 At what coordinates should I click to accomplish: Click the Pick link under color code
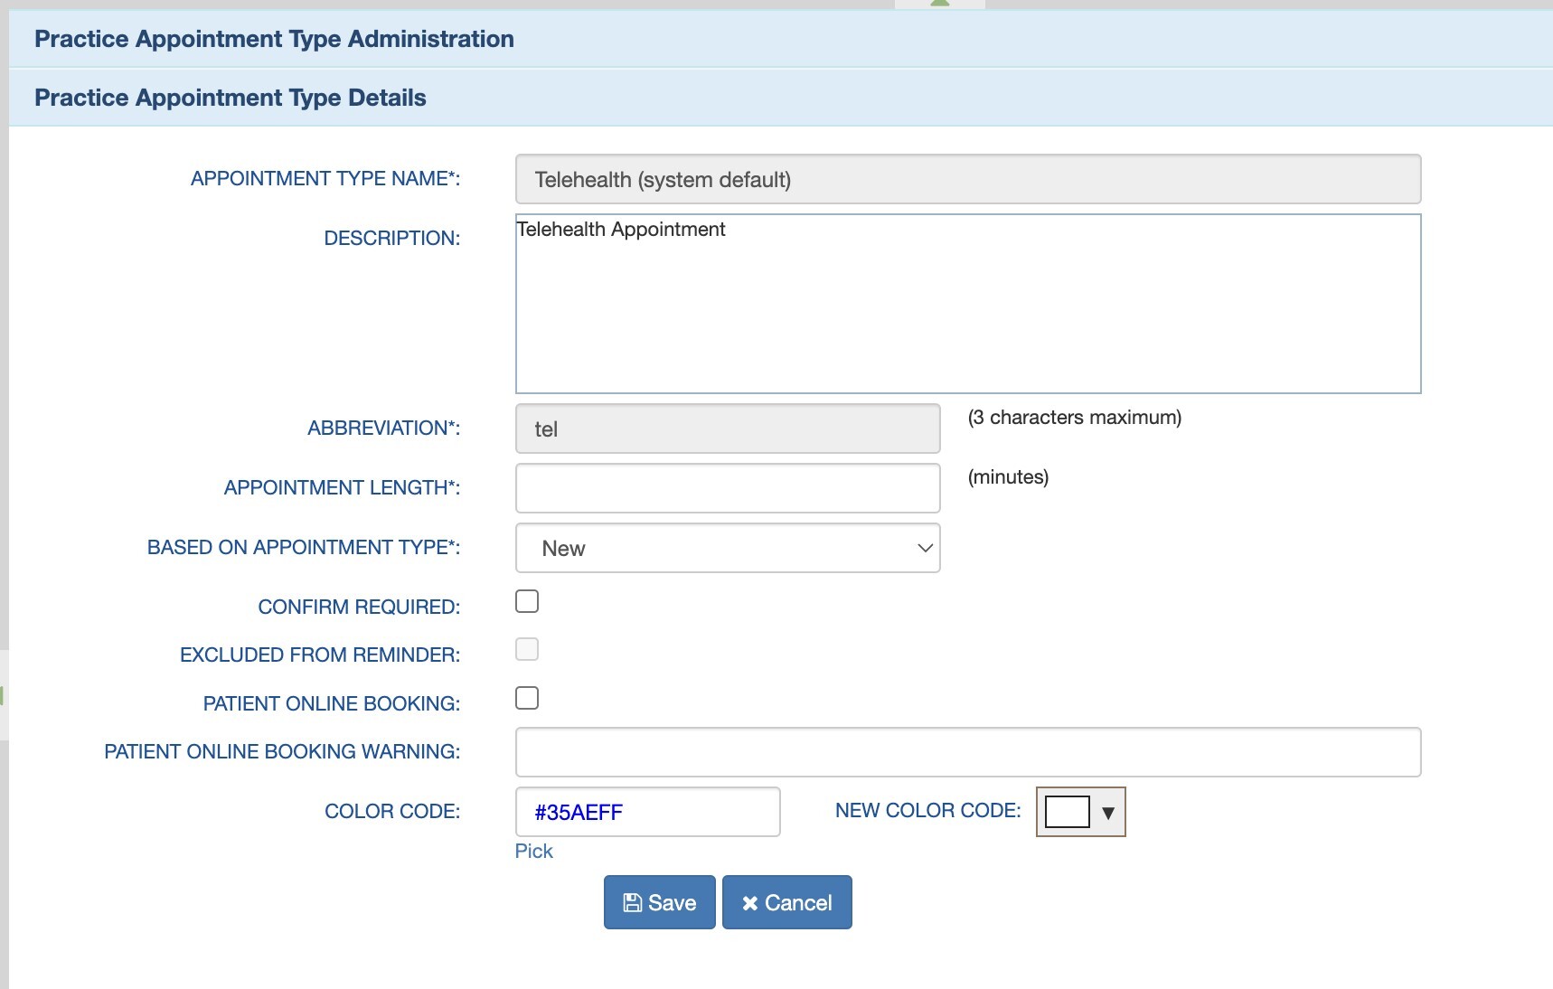[x=533, y=851]
